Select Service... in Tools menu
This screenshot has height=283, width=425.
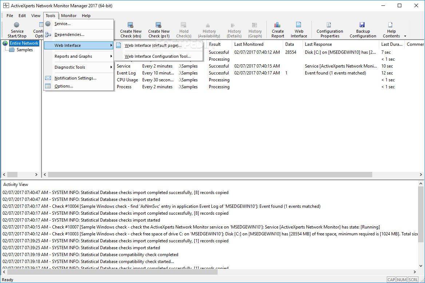point(79,24)
